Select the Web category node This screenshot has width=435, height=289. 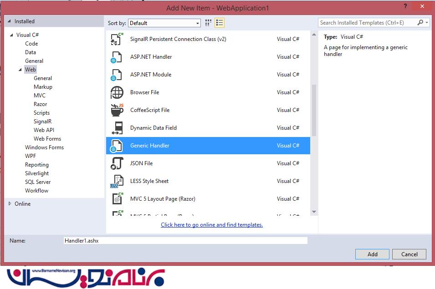(x=30, y=70)
